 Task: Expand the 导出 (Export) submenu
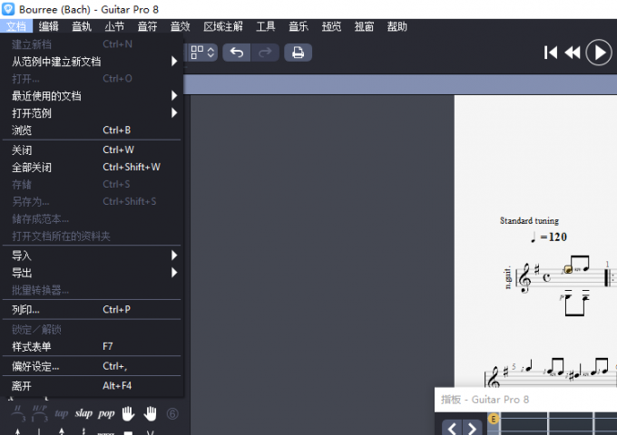tap(91, 273)
